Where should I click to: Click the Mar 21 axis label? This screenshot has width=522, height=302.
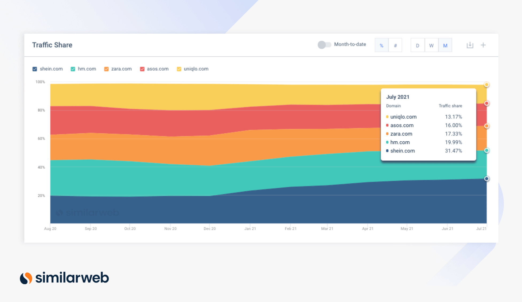pyautogui.click(x=327, y=229)
